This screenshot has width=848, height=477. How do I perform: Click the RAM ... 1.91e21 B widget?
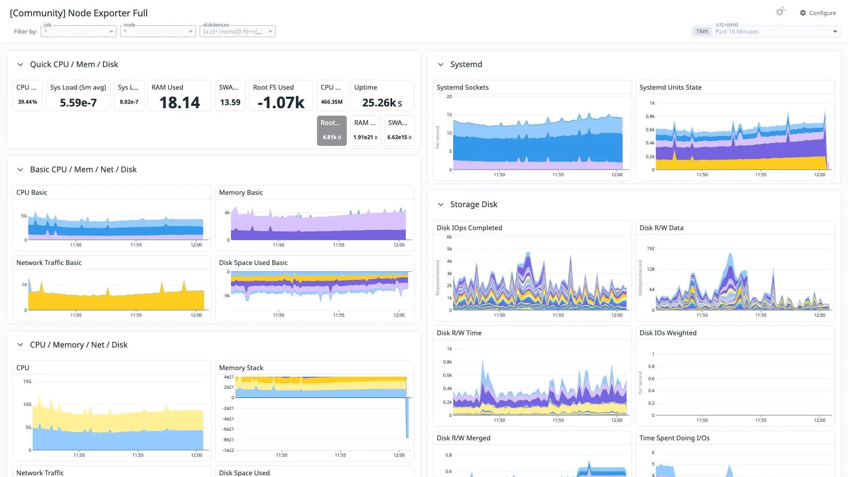point(365,131)
